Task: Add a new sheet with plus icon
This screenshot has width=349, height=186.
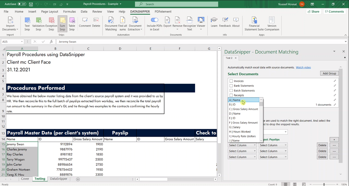Action: coord(78,179)
